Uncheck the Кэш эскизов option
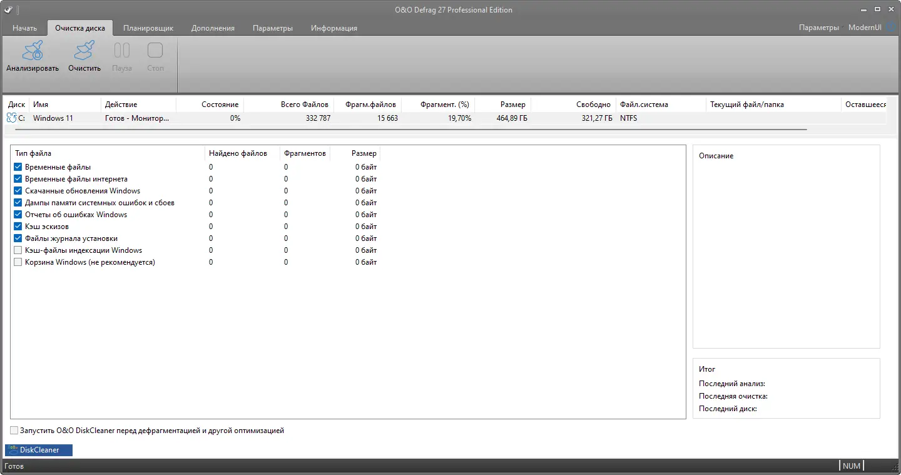Image resolution: width=901 pixels, height=475 pixels. coord(18,227)
